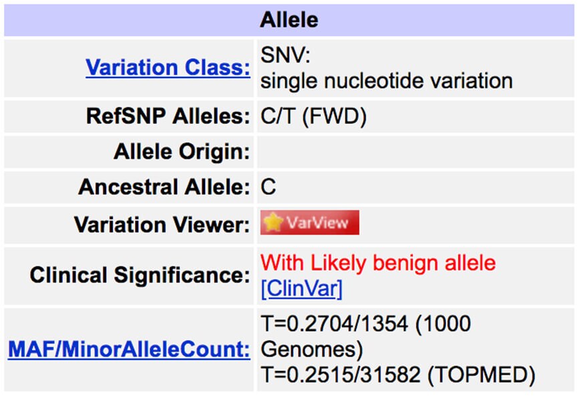This screenshot has width=581, height=398.
Task: Click the red Likely benign allele text
Action: pos(378,262)
